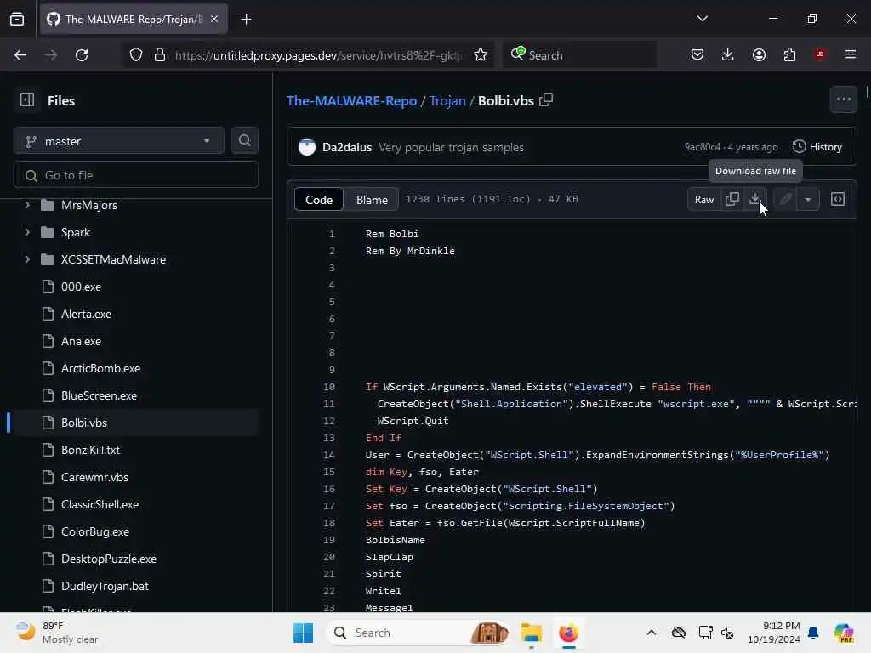The width and height of the screenshot is (871, 653).
Task: Open Carewmr.vbs file
Action: click(x=94, y=477)
